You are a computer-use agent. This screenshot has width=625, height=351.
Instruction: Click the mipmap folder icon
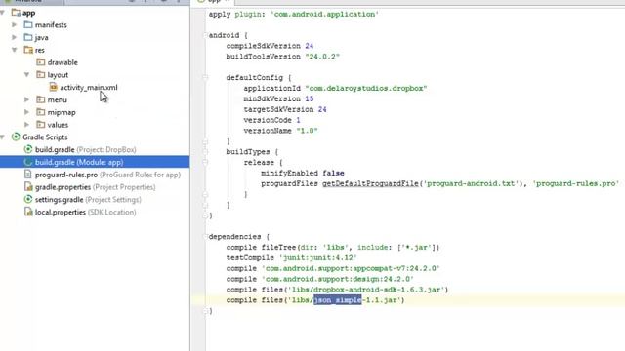coord(41,112)
